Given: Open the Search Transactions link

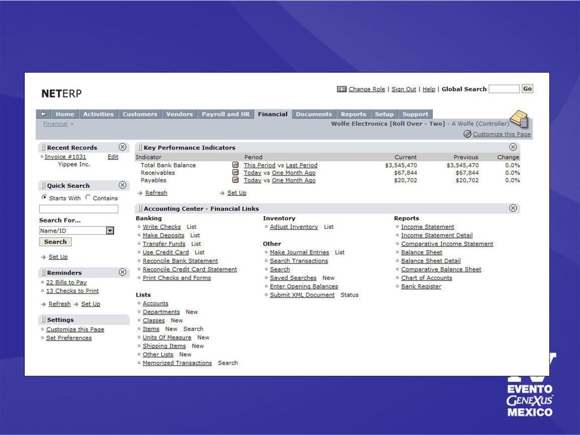Looking at the screenshot, I should (299, 261).
